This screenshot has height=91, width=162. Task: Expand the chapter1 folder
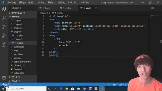[x=23, y=20]
